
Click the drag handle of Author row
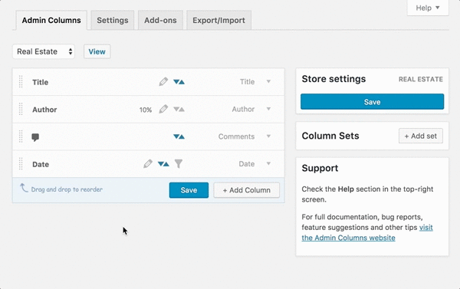(21, 109)
